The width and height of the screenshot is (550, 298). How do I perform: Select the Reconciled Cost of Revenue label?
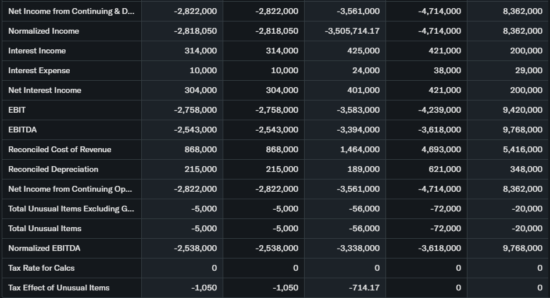59,149
